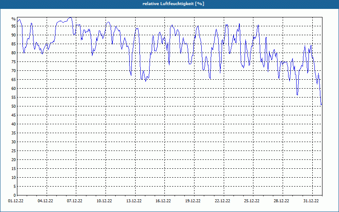Click the y-axis value 80
339x212 pixels.
[14, 53]
